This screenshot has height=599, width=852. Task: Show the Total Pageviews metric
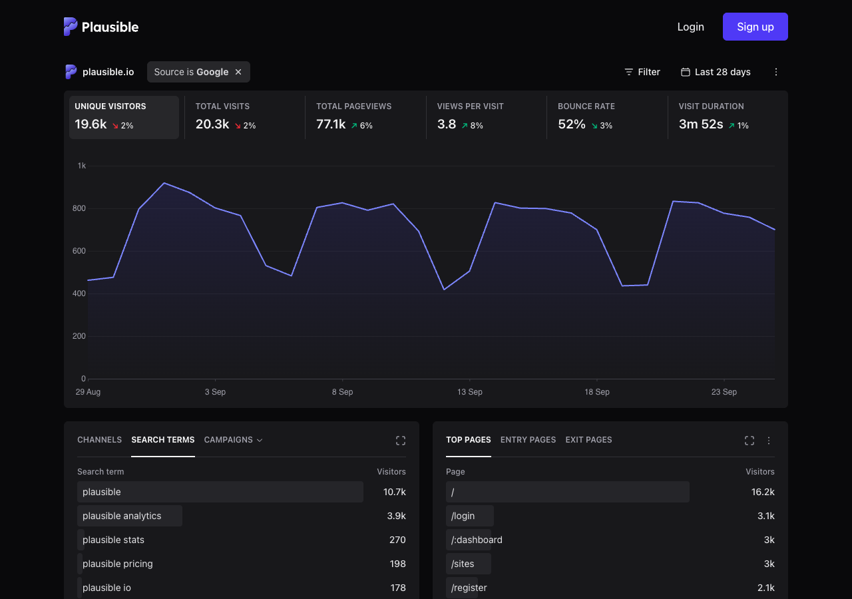tap(365, 117)
